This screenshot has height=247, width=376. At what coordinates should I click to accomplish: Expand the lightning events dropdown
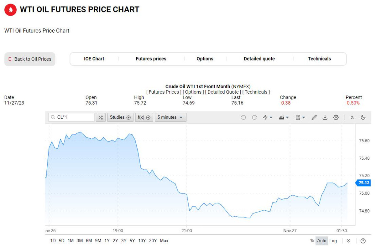(267, 117)
